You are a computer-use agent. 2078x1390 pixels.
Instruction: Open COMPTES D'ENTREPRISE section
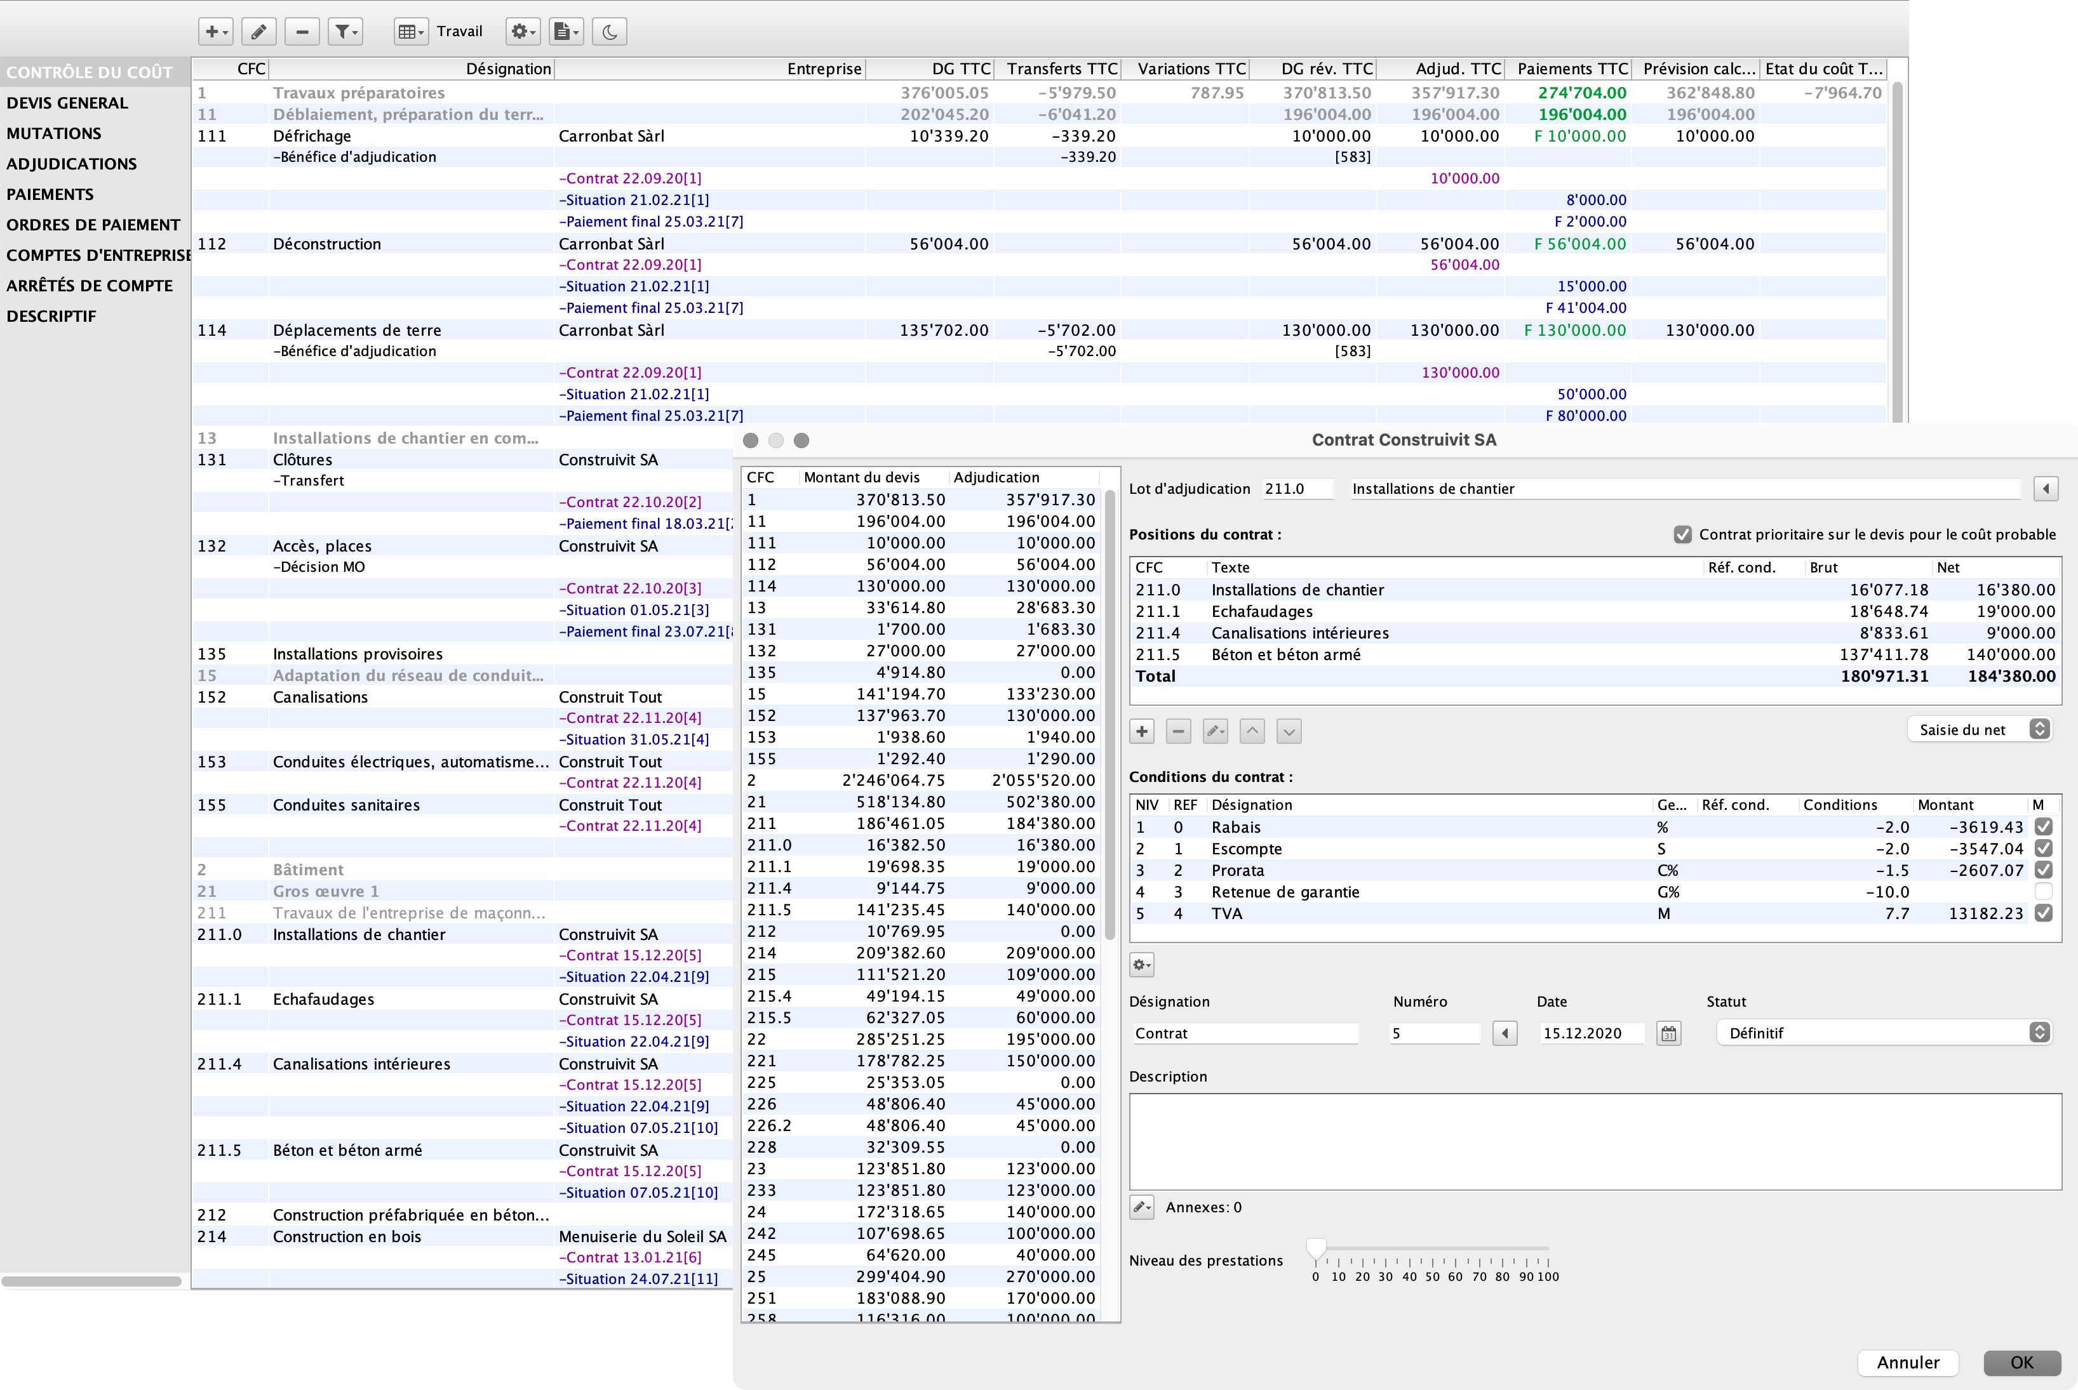(x=95, y=255)
